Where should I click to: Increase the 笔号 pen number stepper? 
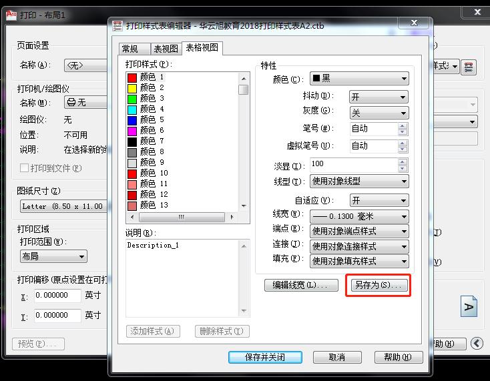coord(403,126)
